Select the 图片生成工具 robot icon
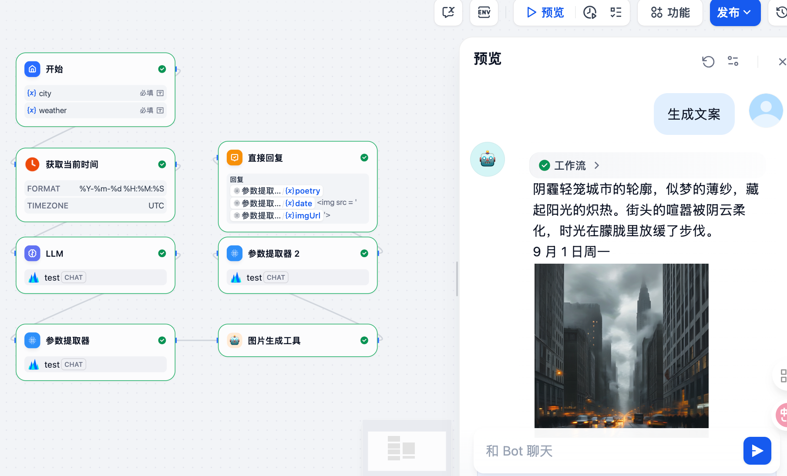Screen dimensions: 787x476 pyautogui.click(x=235, y=341)
